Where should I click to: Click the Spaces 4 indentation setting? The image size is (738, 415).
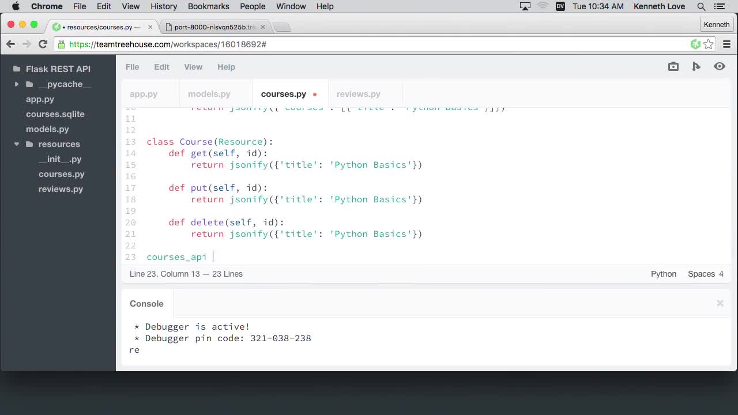pos(705,274)
